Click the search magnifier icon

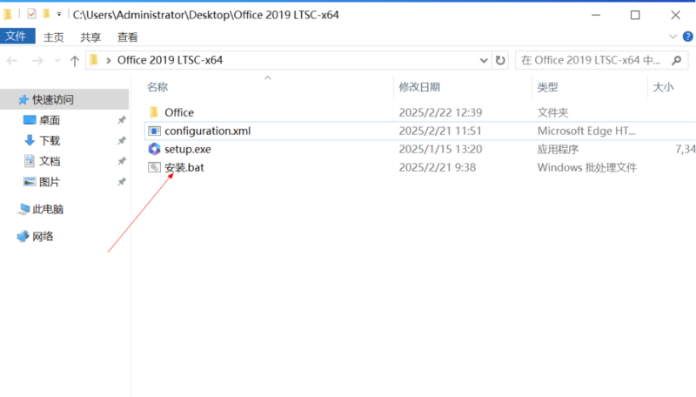point(677,60)
